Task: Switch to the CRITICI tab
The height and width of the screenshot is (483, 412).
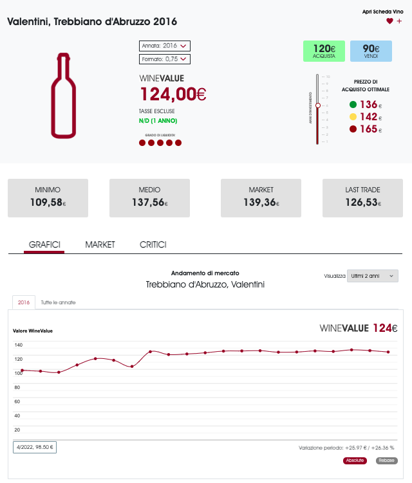Action: pyautogui.click(x=153, y=244)
